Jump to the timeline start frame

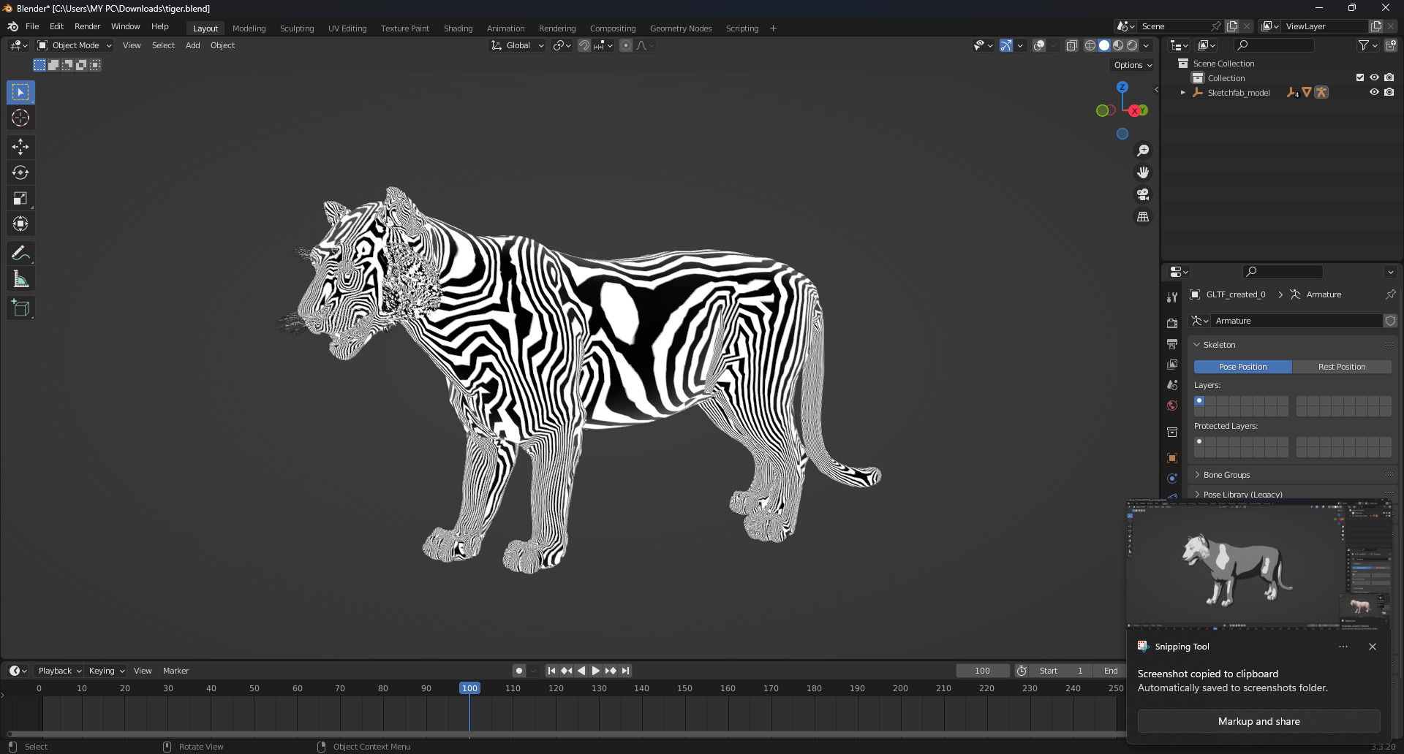click(x=552, y=671)
